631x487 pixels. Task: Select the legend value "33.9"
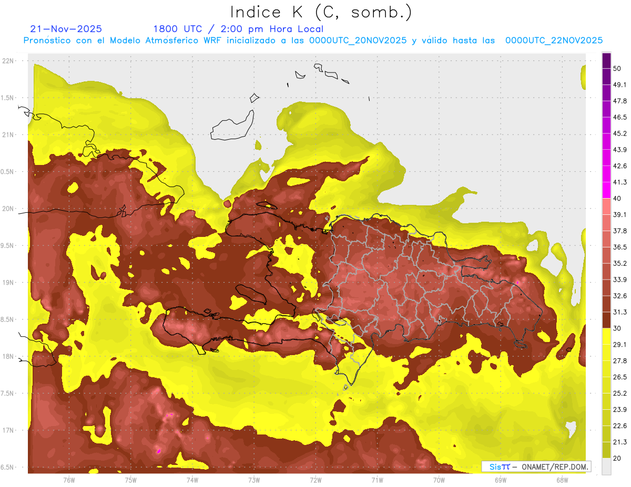point(620,279)
